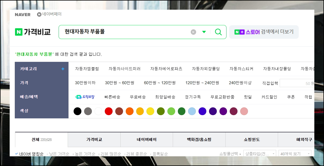Toggle the 적립 filter
The width and height of the screenshot is (324, 166).
[308, 97]
